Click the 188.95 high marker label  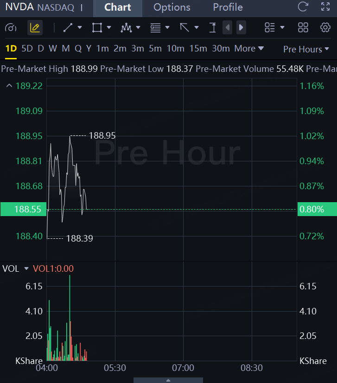[102, 135]
